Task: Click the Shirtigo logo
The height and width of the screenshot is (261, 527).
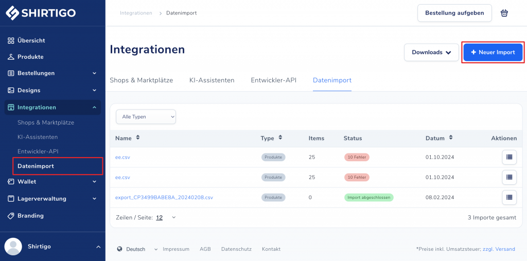Action: coord(41,13)
